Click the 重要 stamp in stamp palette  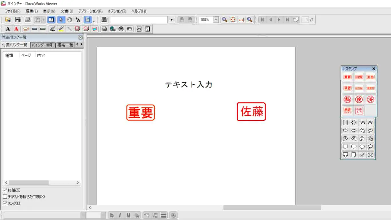pos(347,77)
